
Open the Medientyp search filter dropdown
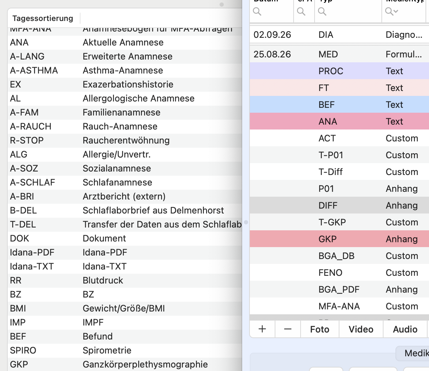[392, 12]
